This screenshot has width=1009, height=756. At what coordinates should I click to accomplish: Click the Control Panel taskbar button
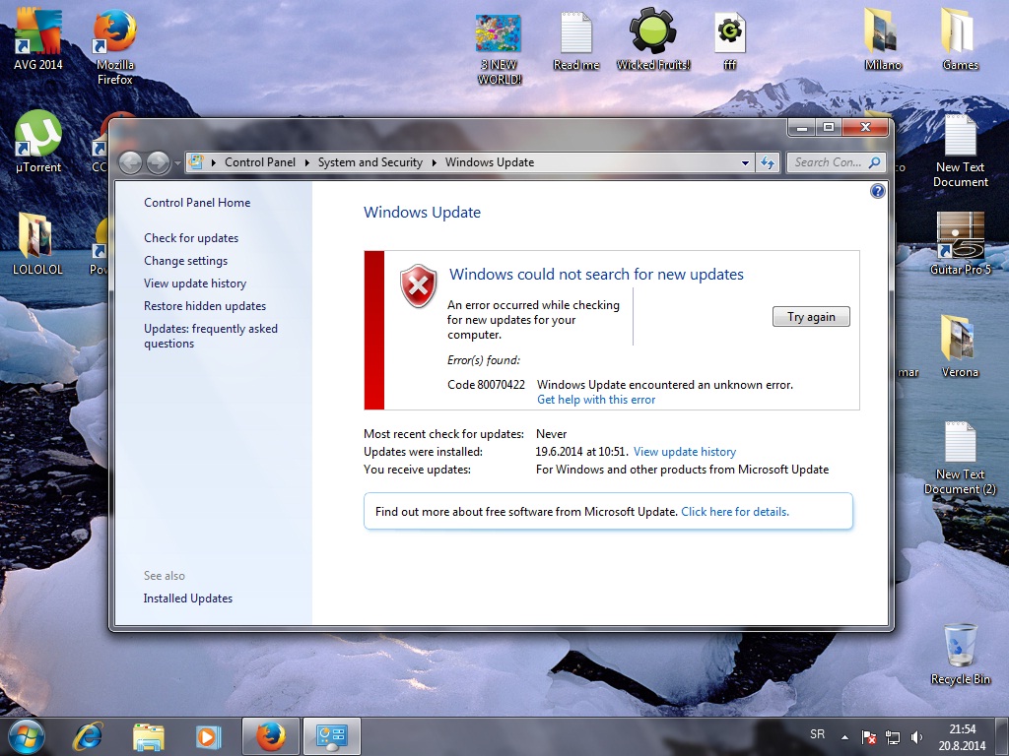[x=331, y=736]
